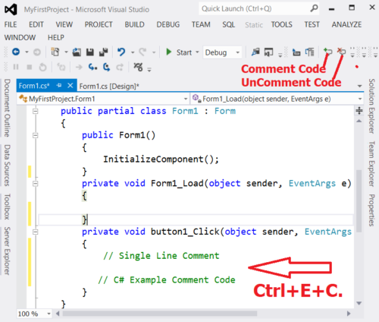
Task: Click the Navigate Forward icon
Action: click(37, 52)
